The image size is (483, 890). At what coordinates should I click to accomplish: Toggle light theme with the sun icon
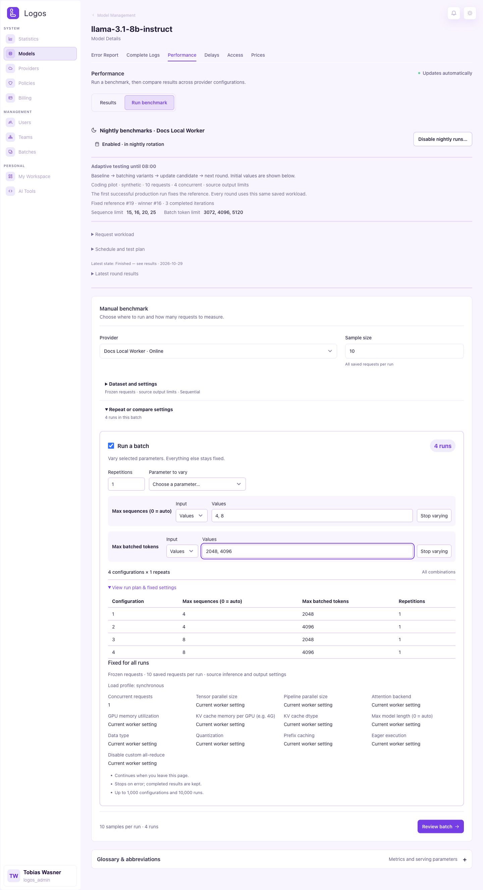pyautogui.click(x=470, y=13)
